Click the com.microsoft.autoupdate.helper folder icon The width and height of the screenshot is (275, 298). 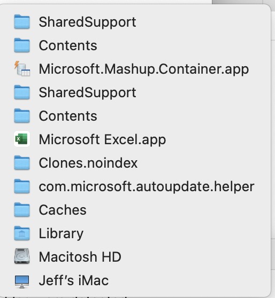22,186
